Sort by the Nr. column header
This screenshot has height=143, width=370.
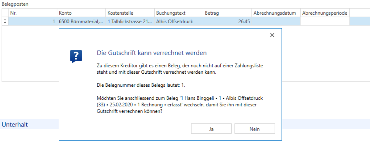point(33,13)
